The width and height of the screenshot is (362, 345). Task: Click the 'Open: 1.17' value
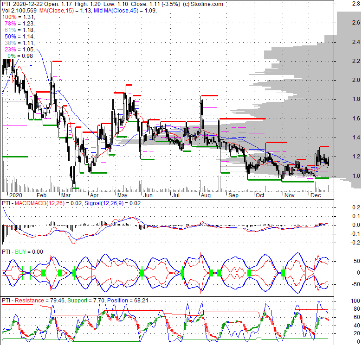[x=58, y=4]
